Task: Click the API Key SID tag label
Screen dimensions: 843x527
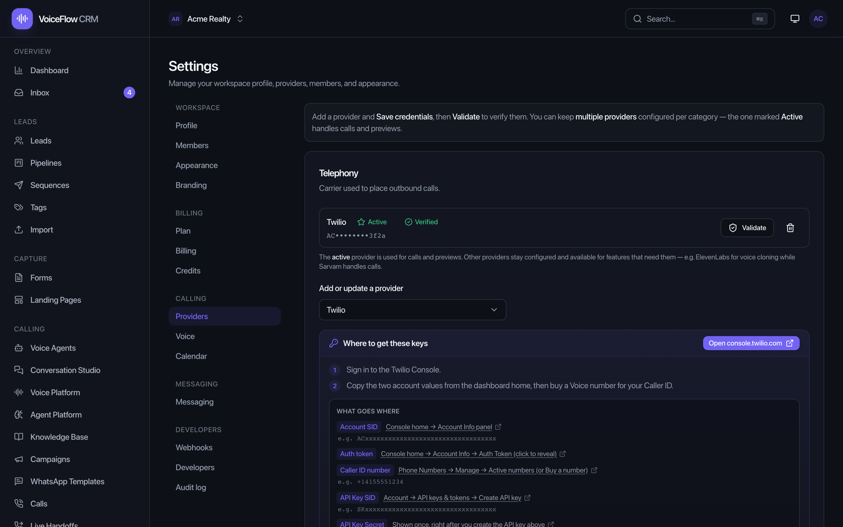Action: point(358,498)
